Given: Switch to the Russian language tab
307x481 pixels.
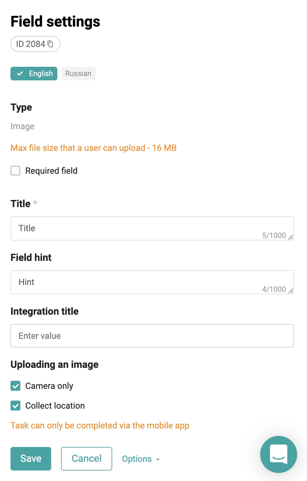Looking at the screenshot, I should pos(78,74).
